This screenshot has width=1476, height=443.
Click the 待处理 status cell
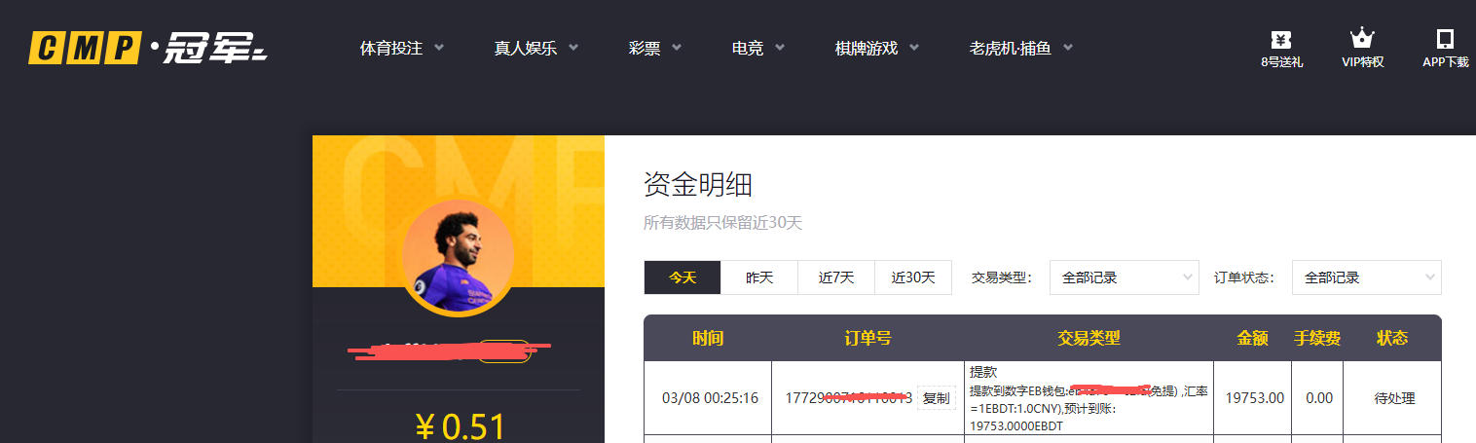(1394, 398)
